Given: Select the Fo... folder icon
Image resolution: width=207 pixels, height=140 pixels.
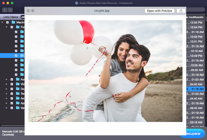Looking at the screenshot, I should (18, 27).
